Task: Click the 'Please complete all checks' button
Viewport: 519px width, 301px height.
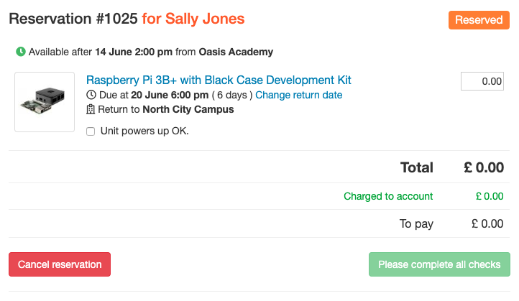Action: 439,264
